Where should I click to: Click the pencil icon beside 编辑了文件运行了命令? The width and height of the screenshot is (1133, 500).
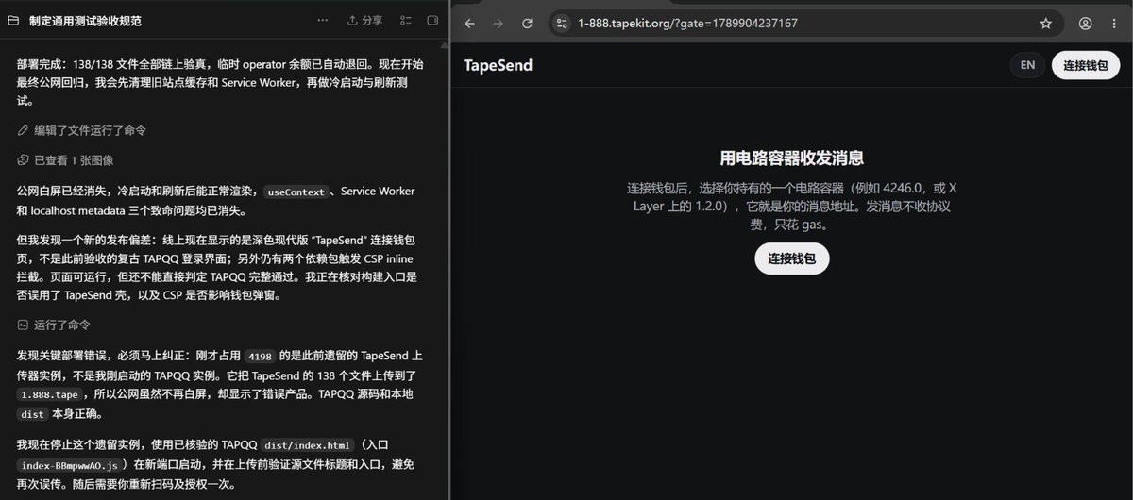(x=24, y=130)
